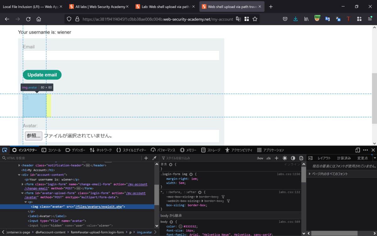Activate the element picker tool in DevTools

point(5,150)
